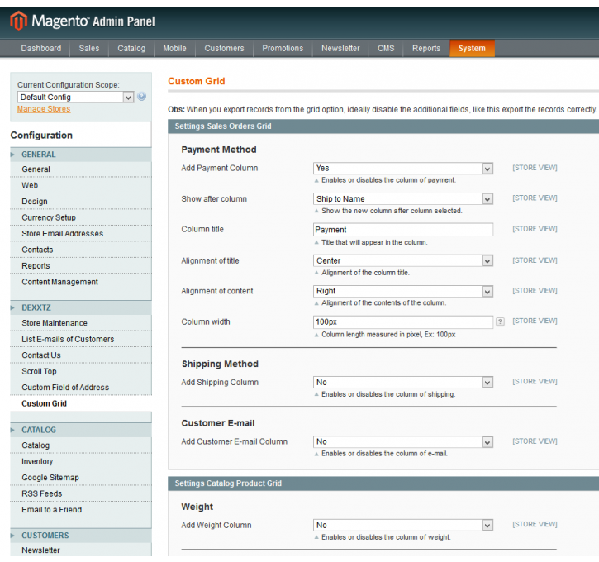Viewport: 599px width, 562px height.
Task: Open Store Email Addresses settings
Action: (x=81, y=233)
